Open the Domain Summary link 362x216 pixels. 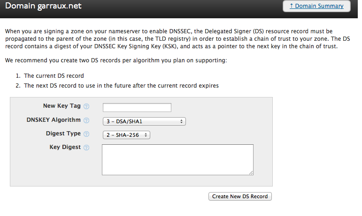(x=316, y=6)
